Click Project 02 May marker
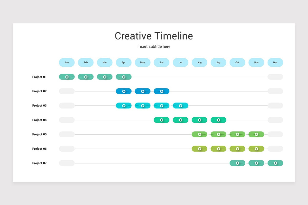Viewport: 308px width, 205px height. tap(143, 91)
